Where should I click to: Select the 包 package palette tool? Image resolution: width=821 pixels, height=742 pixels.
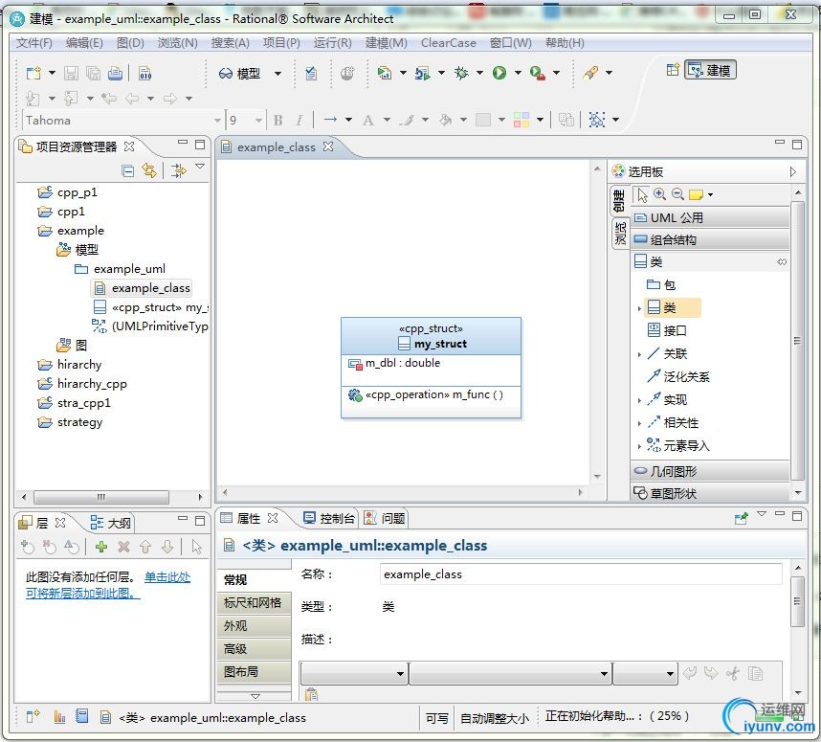[x=662, y=284]
